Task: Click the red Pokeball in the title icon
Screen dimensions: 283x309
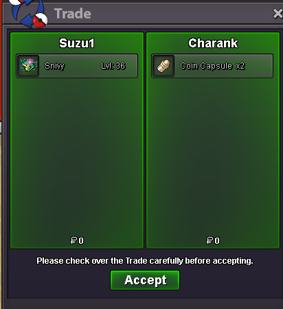Action: point(40,21)
